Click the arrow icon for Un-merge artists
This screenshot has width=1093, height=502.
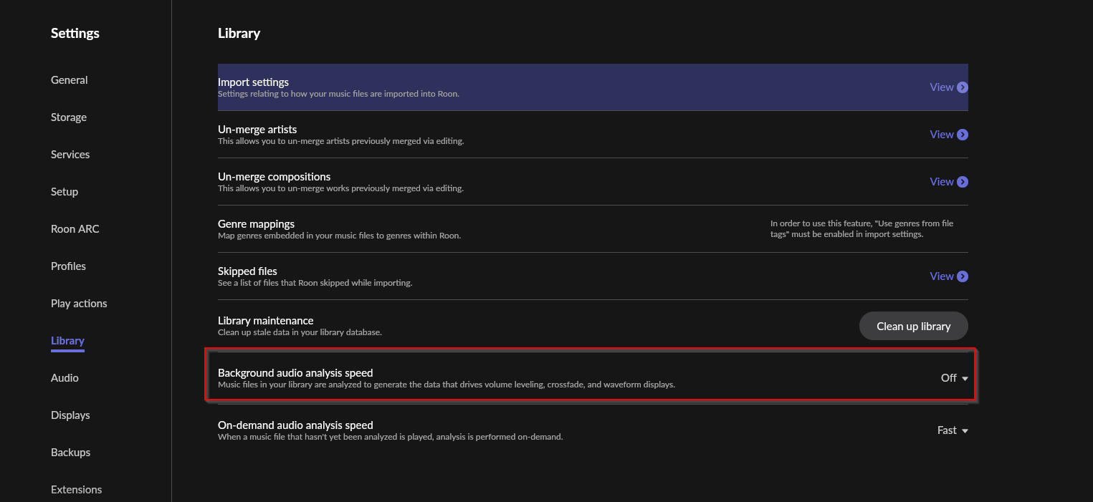pos(963,135)
